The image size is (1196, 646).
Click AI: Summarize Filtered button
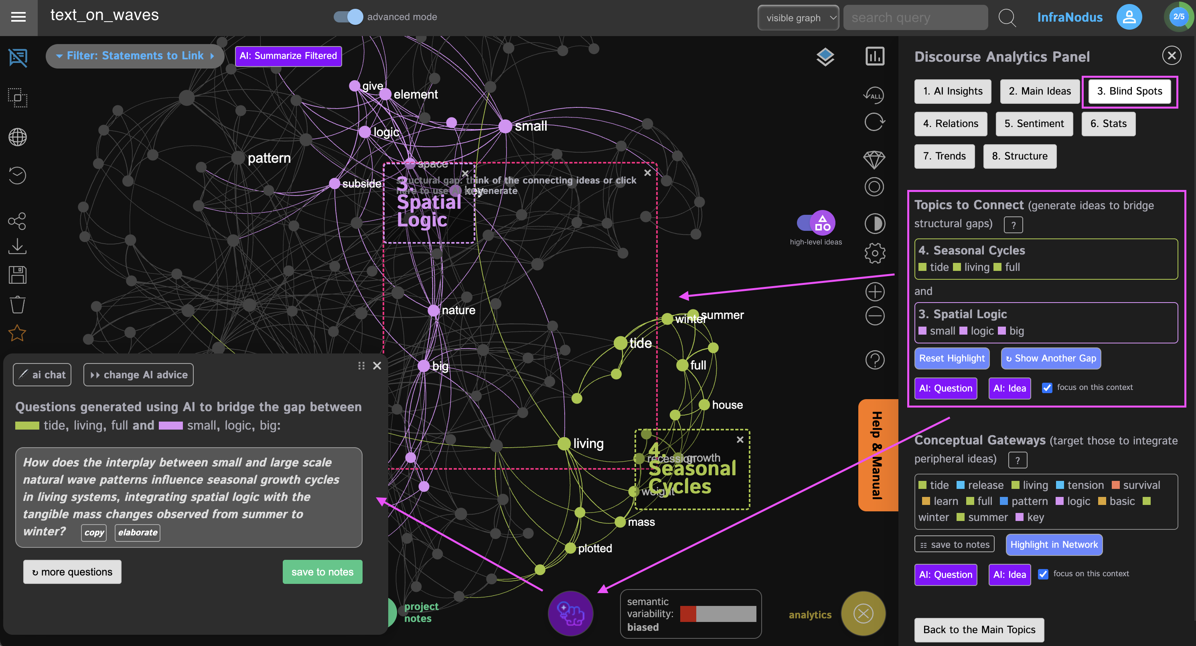(x=288, y=56)
